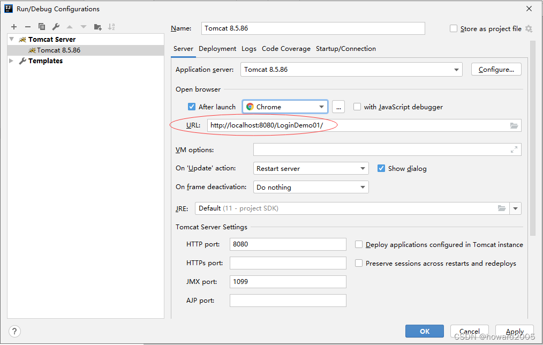
Task: Uncheck After launch checkbox
Action: (192, 107)
